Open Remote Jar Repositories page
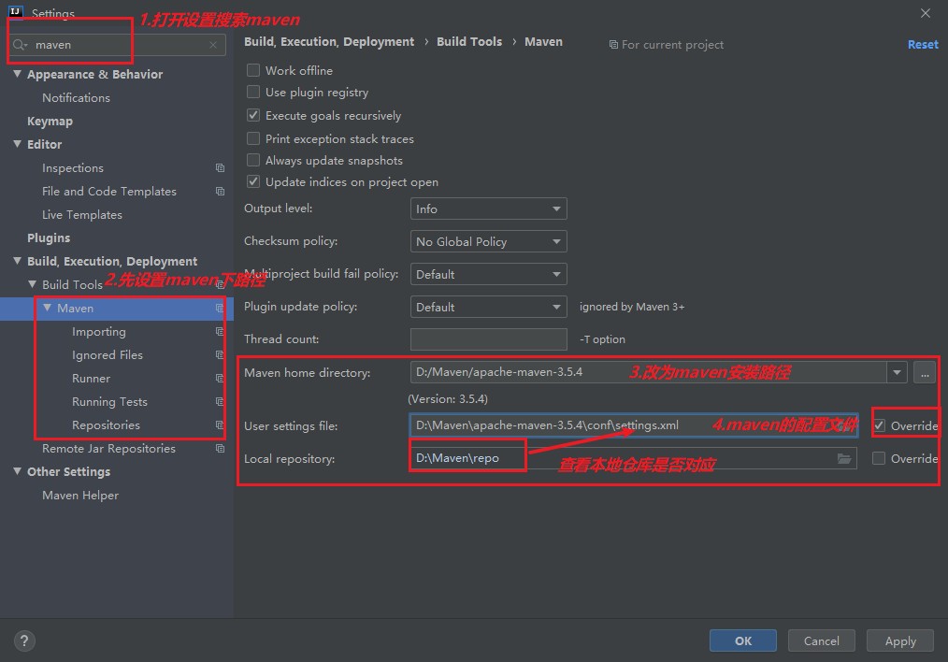Screen dimensions: 948x662 pos(108,449)
